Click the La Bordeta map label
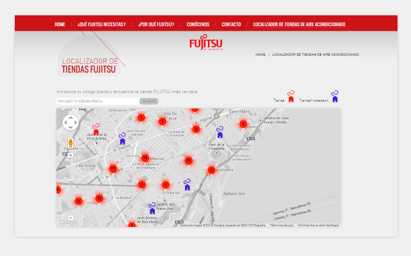The width and height of the screenshot is (411, 256). 123,198
